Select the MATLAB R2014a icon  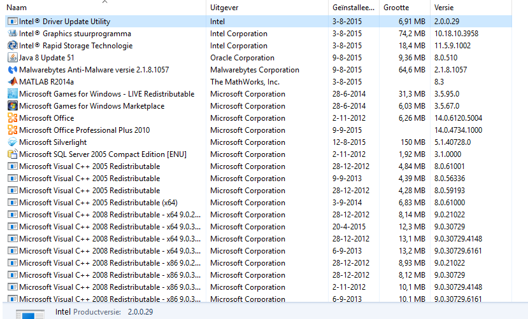click(x=13, y=82)
